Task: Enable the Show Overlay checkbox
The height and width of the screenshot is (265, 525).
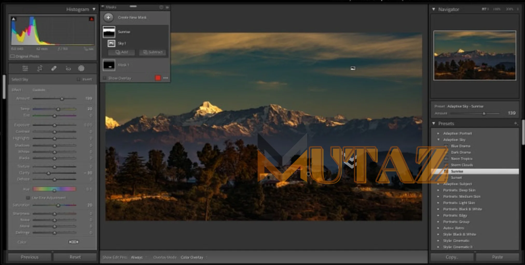Action: coord(105,78)
